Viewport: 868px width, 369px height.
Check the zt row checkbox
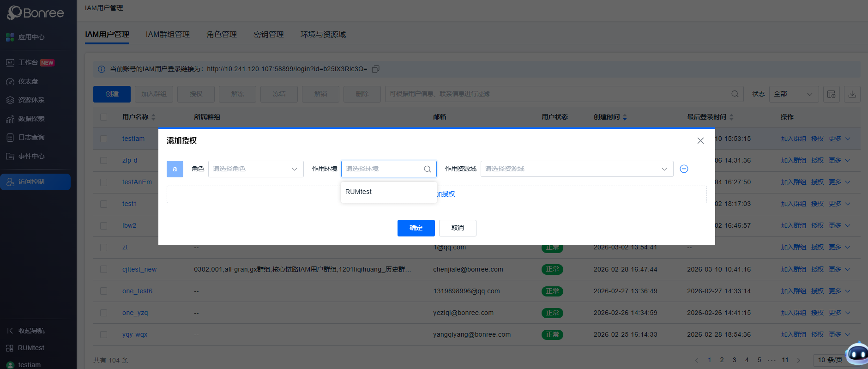click(103, 248)
